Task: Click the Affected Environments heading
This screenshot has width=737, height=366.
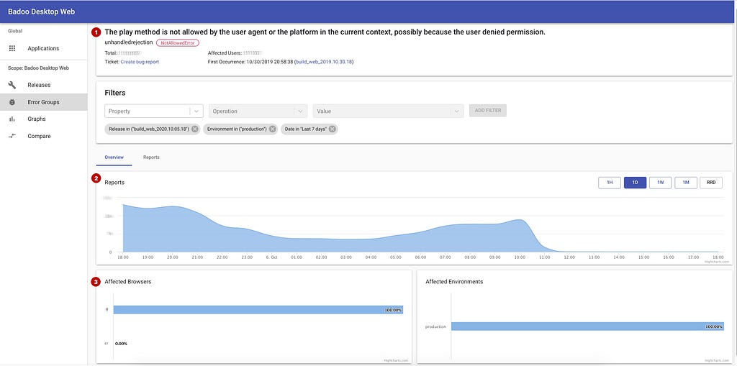Action: (x=454, y=282)
